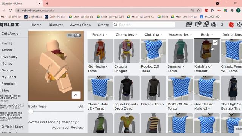Click the translate page icon in address bar
242x136 pixels.
pyautogui.click(x=192, y=11)
